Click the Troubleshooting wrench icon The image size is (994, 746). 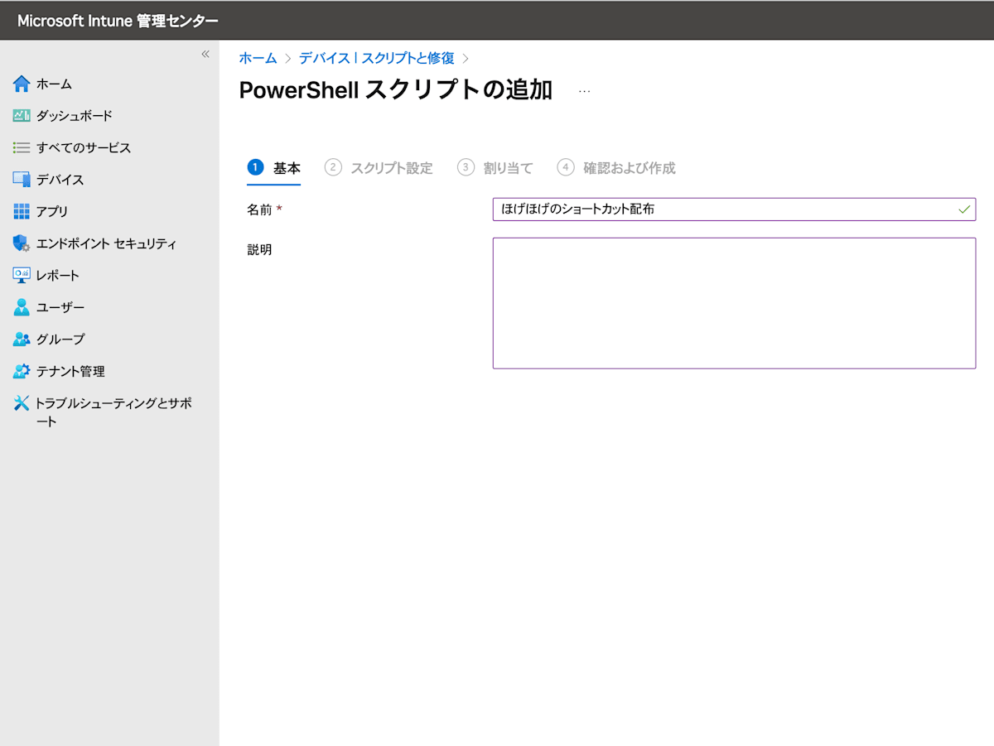[x=22, y=403]
